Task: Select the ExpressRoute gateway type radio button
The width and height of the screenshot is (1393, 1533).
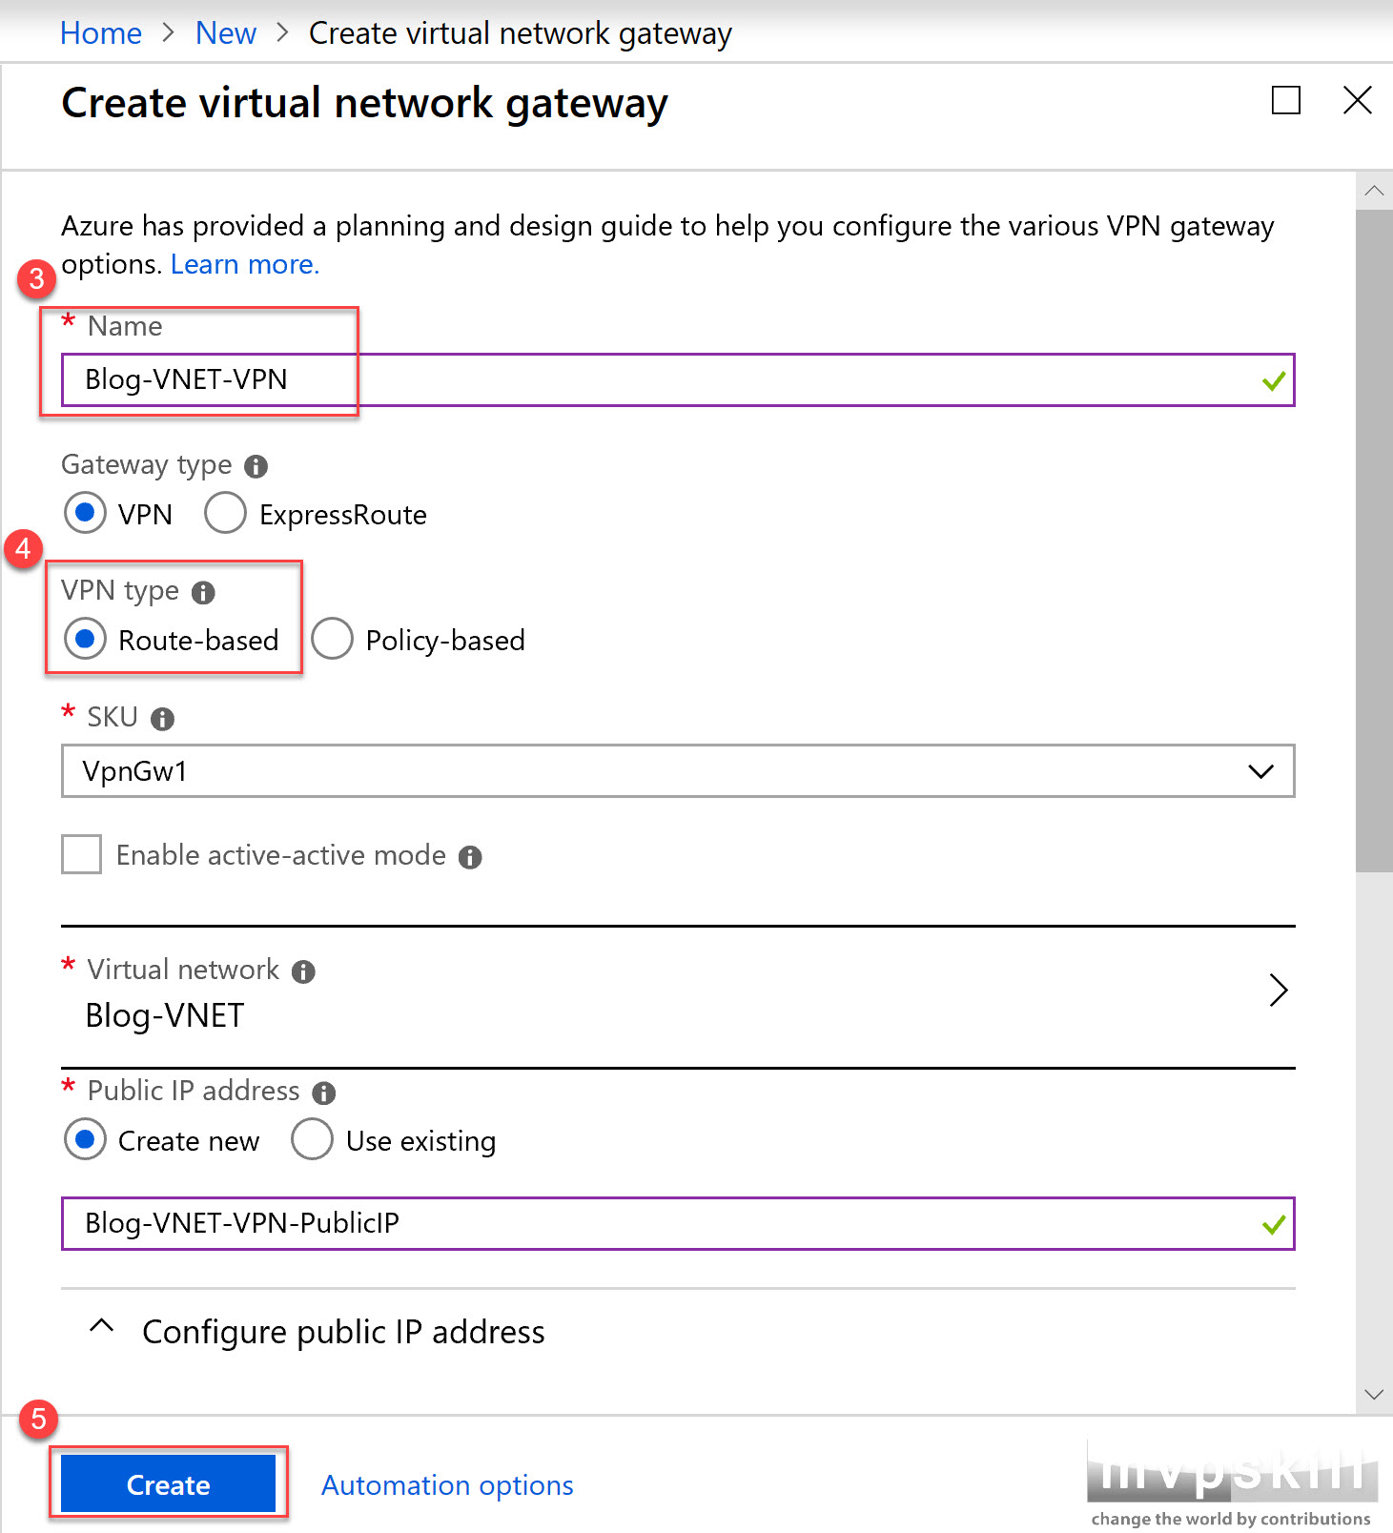Action: [226, 513]
